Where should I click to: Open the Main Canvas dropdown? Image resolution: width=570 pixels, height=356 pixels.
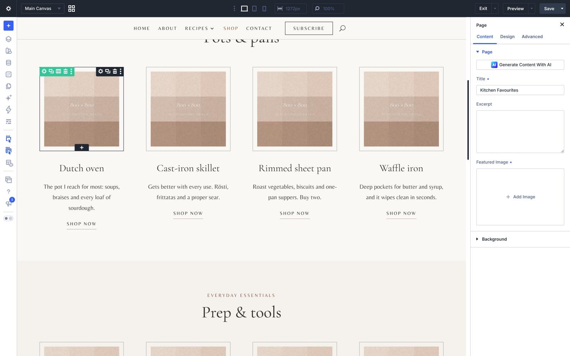pos(43,9)
